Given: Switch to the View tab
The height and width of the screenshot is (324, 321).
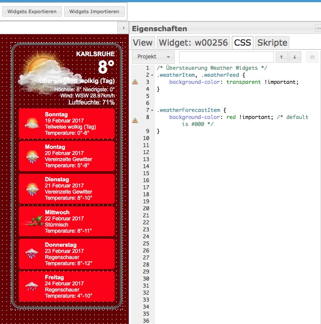Looking at the screenshot, I should pyautogui.click(x=143, y=43).
